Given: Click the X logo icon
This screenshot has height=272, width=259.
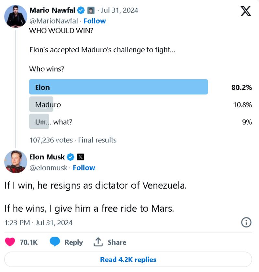Looking at the screenshot, I should [246, 10].
